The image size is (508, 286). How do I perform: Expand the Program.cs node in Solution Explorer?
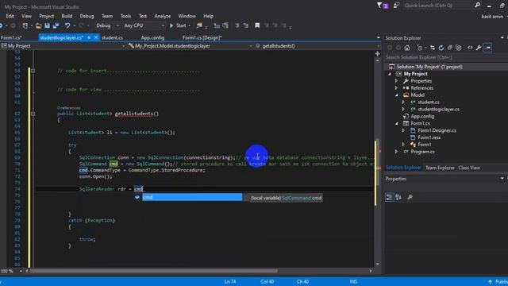[x=396, y=152]
